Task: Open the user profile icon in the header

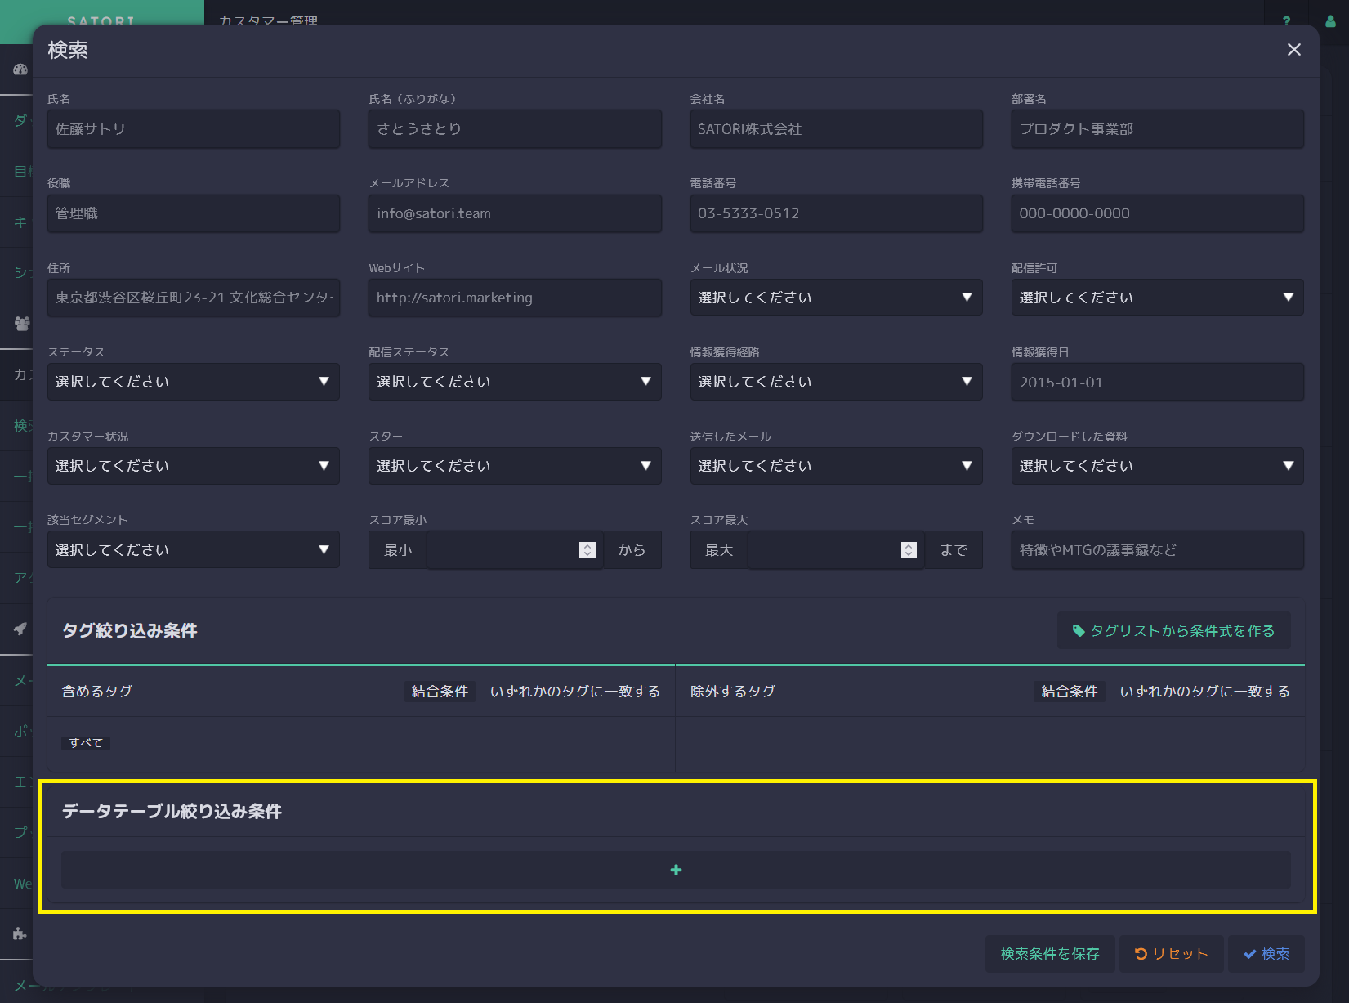Action: (x=1330, y=20)
